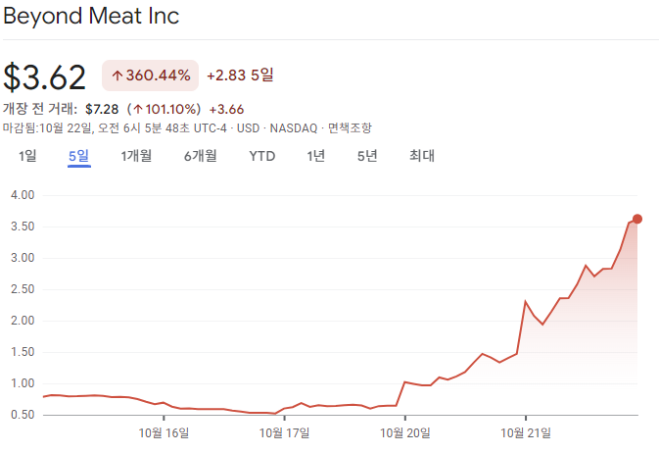The height and width of the screenshot is (453, 659).
Task: Click the 10월 16일 date marker
Action: (164, 432)
